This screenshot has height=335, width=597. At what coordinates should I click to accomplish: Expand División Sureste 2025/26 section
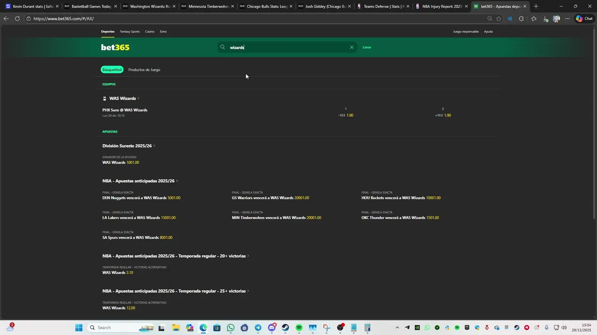[x=129, y=146]
